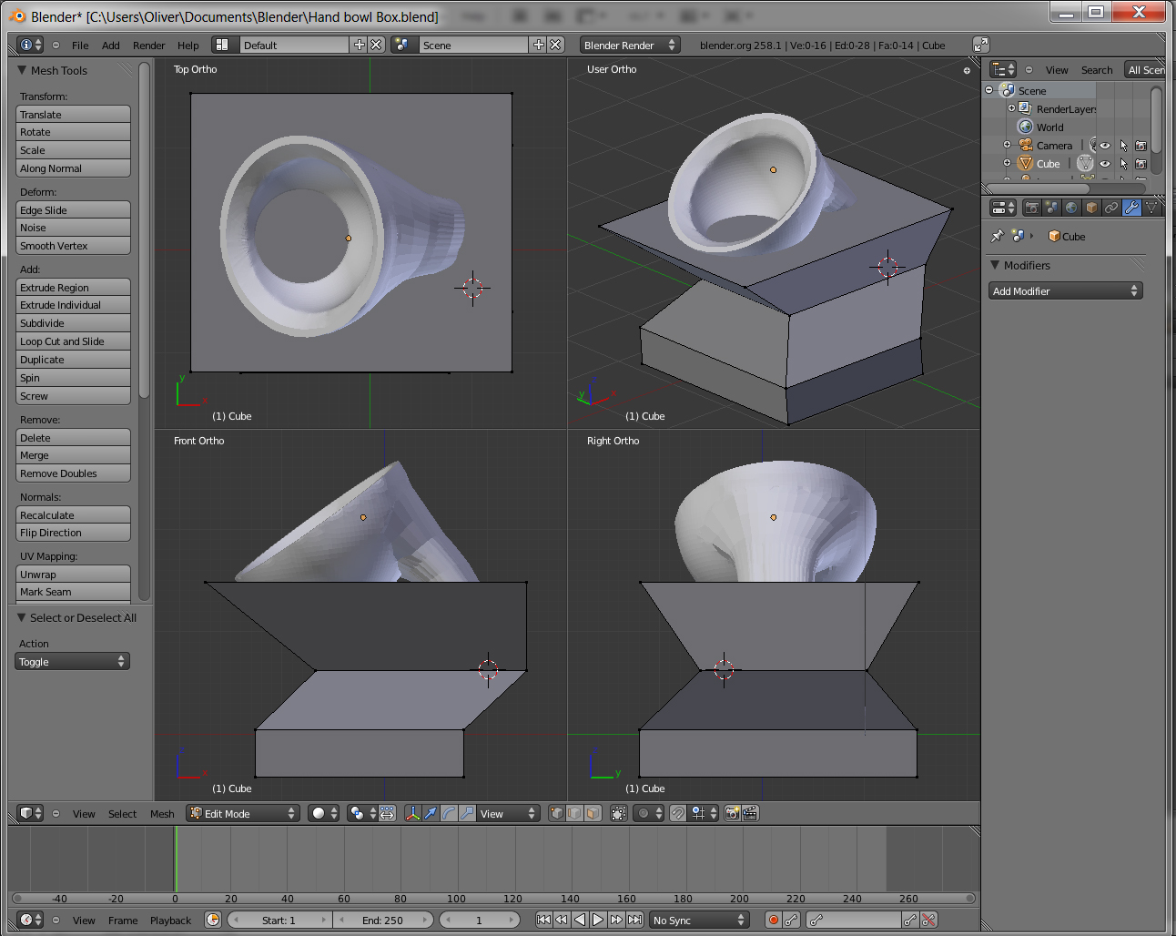Viewport: 1176px width, 936px height.
Task: Open the No Sync playback dropdown
Action: click(699, 920)
